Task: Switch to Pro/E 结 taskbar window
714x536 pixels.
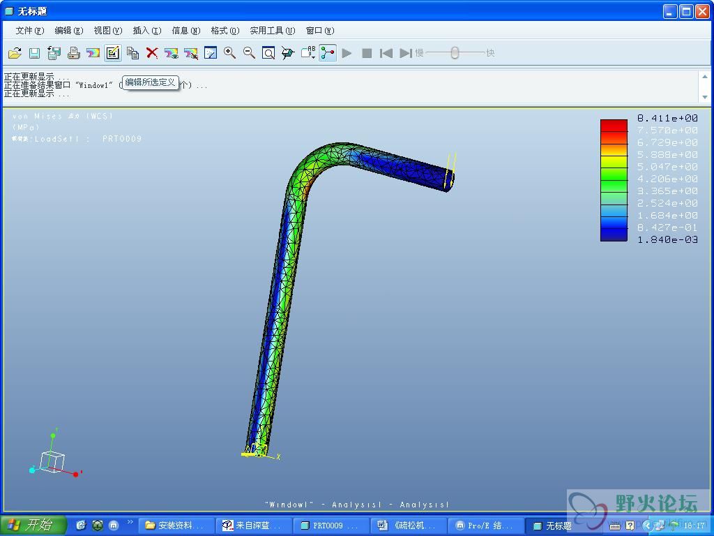Action: (x=485, y=526)
